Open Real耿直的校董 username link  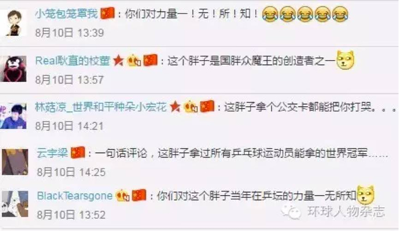pyautogui.click(x=72, y=61)
